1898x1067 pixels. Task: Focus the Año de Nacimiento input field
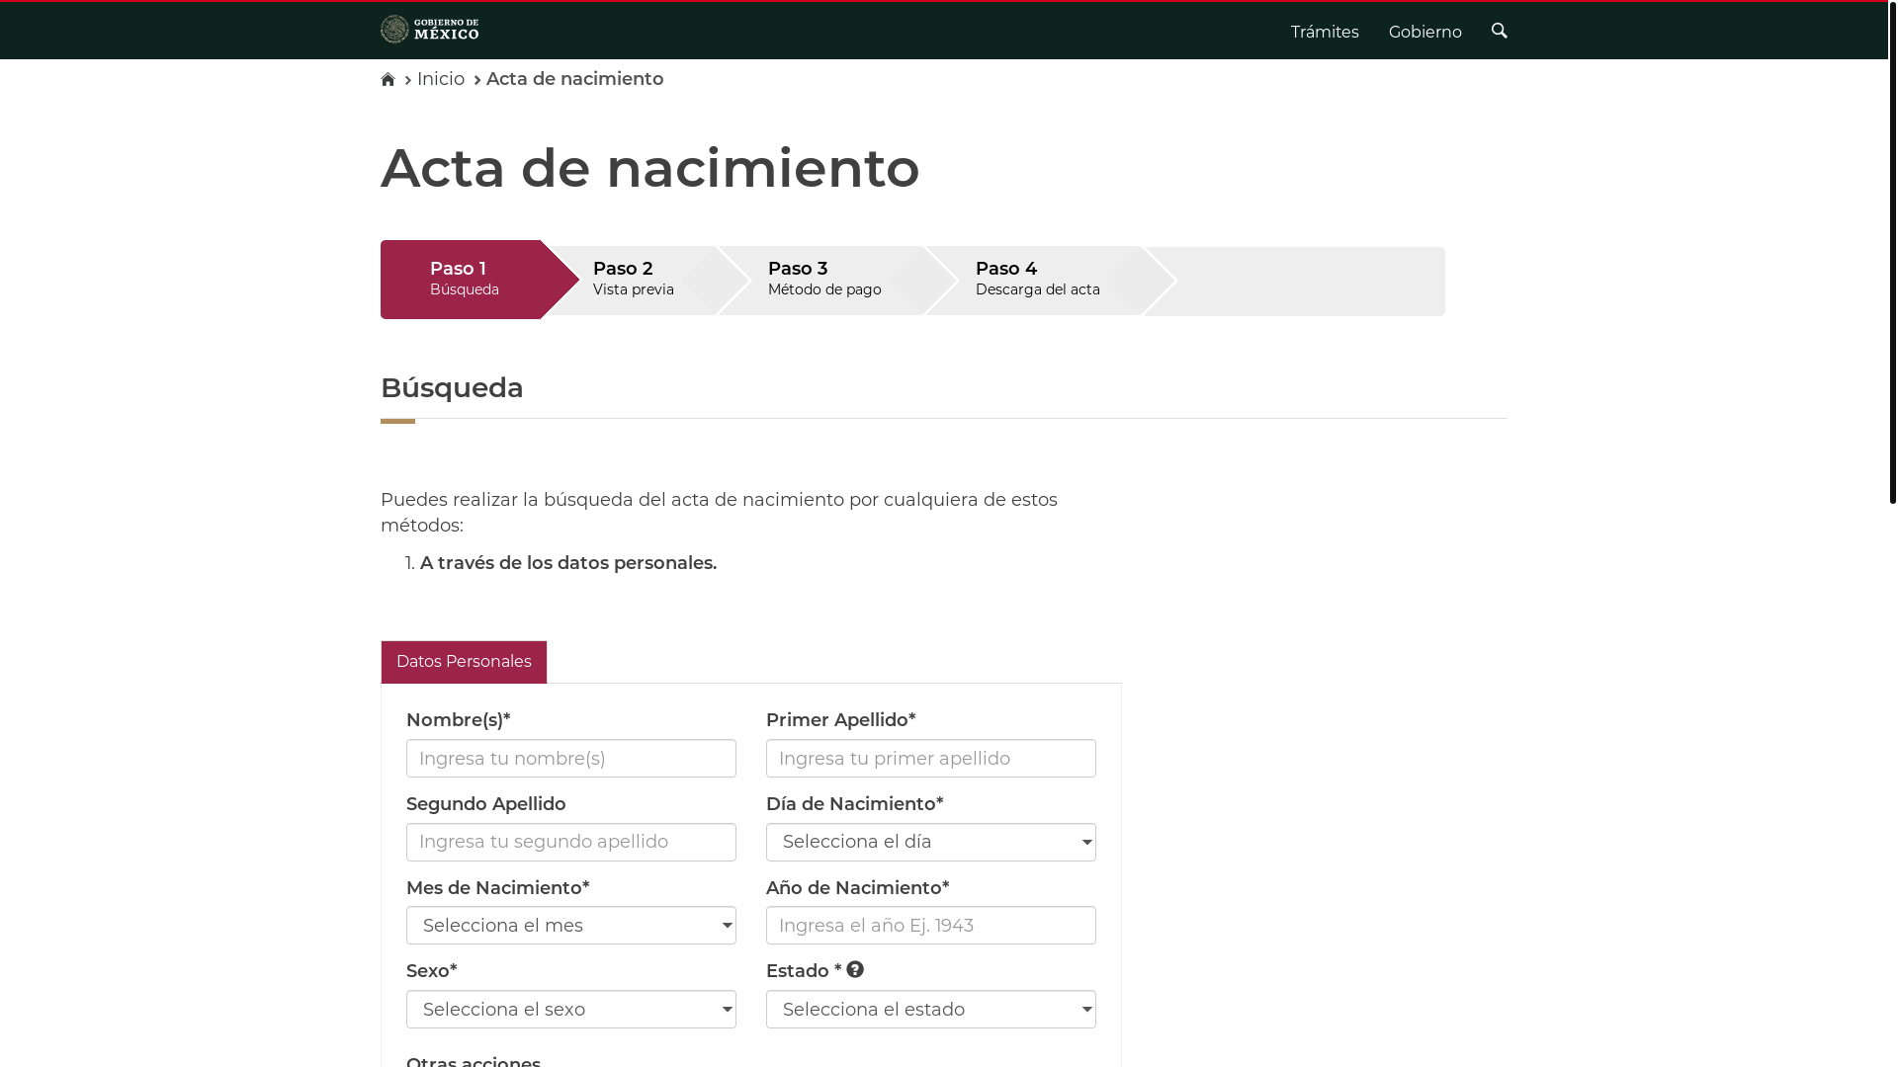pyautogui.click(x=931, y=926)
